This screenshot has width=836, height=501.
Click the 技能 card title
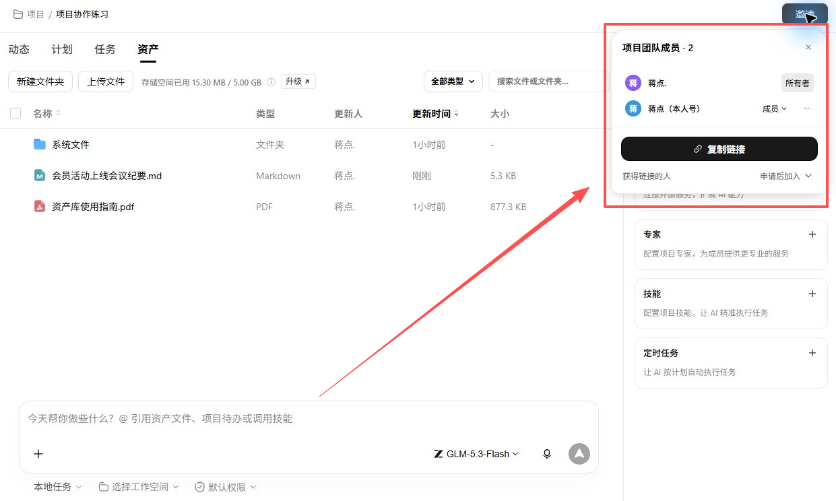click(652, 294)
